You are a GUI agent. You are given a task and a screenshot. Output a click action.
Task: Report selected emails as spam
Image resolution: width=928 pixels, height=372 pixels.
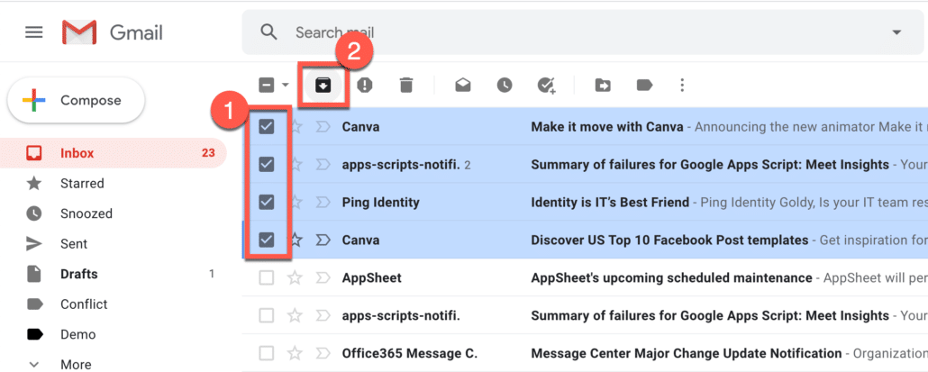[x=365, y=86]
